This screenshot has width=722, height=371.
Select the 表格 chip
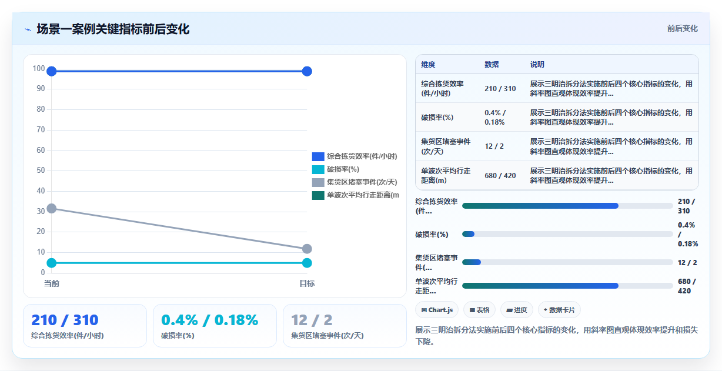click(480, 310)
